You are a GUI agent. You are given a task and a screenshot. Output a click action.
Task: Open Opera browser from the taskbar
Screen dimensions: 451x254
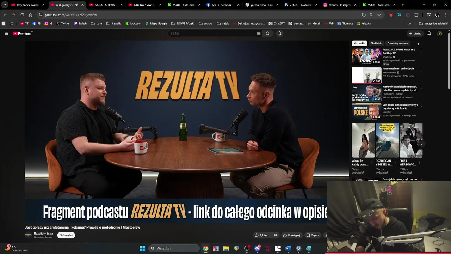pyautogui.click(x=267, y=248)
